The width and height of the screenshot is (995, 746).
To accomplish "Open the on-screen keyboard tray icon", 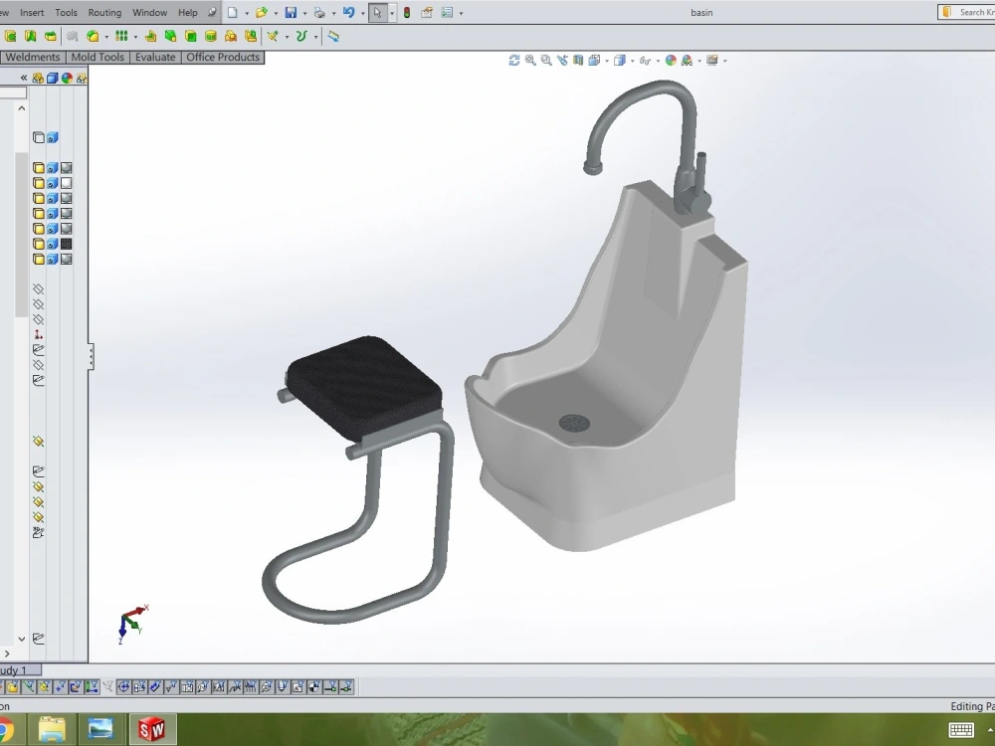I will pyautogui.click(x=961, y=730).
